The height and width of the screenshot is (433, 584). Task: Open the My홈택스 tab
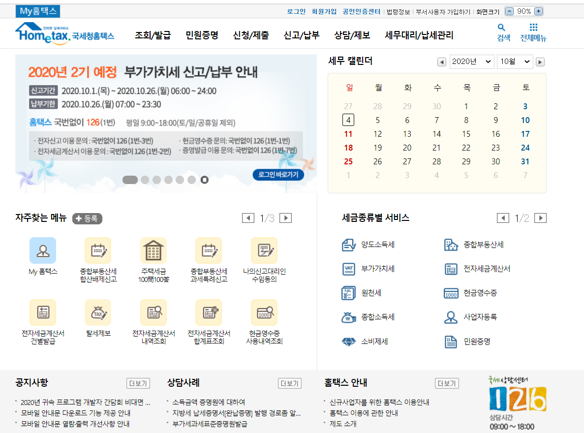[x=37, y=11]
